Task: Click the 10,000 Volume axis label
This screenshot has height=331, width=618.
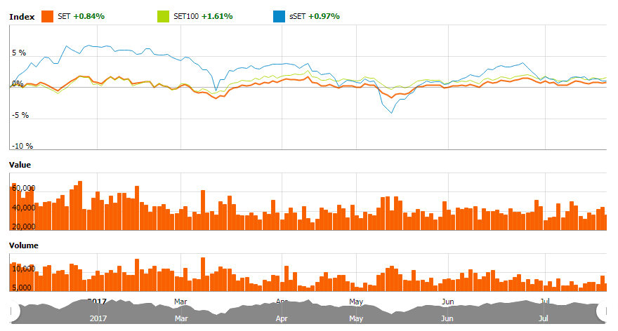Action: tap(24, 269)
